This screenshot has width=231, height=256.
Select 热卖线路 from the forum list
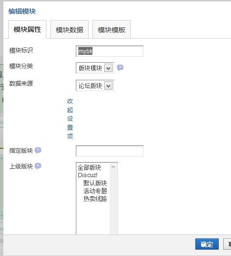tap(95, 199)
